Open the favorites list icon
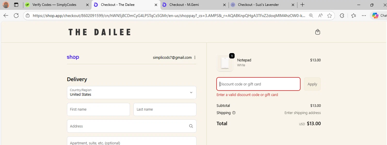The image size is (387, 145). [353, 15]
